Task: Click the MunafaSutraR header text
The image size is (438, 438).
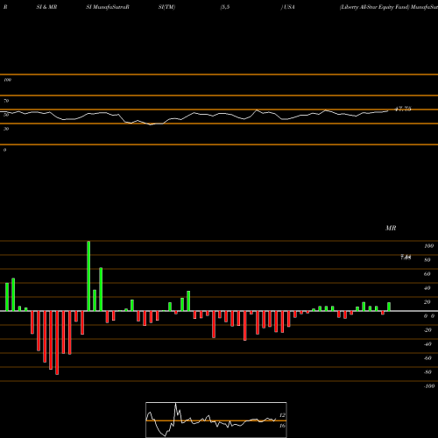Action: (111, 7)
